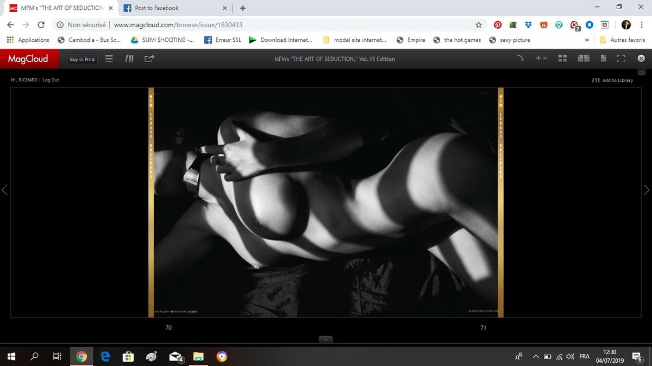Click the Log Out link

click(x=51, y=80)
